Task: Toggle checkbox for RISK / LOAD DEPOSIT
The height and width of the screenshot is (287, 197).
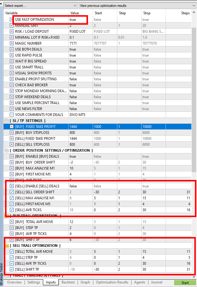Action: 12,31
